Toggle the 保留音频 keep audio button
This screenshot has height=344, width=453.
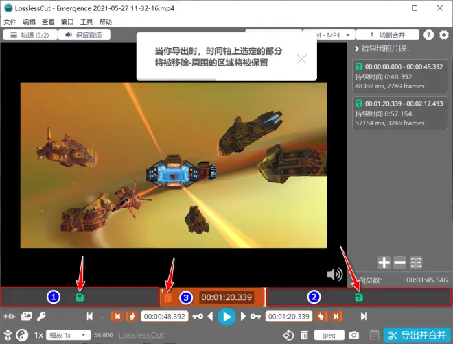tap(84, 35)
